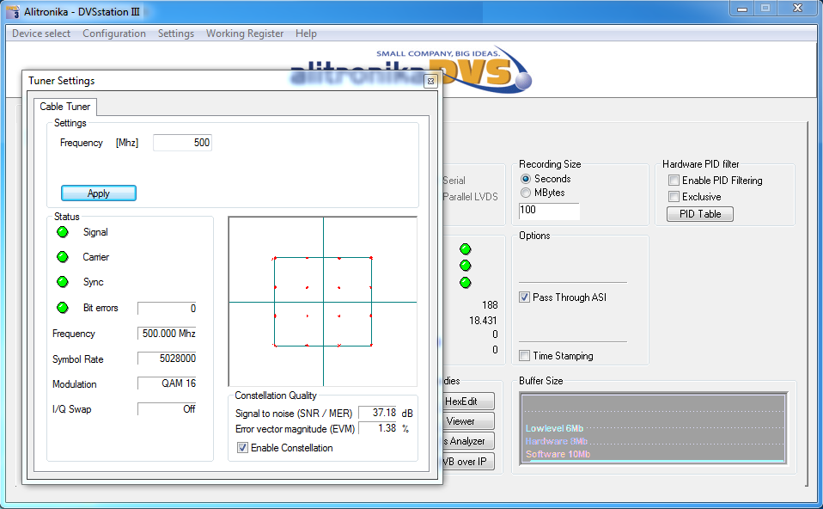Click the green Carrier status LED
Image resolution: width=823 pixels, height=509 pixels.
(63, 257)
